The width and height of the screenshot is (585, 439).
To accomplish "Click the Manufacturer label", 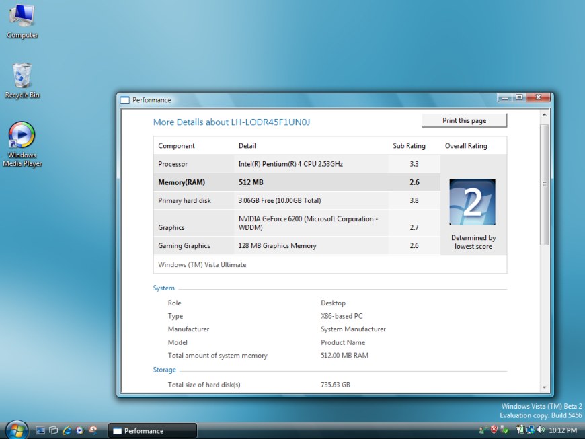I will click(189, 329).
